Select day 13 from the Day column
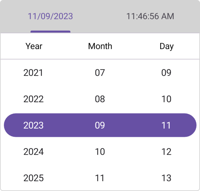The width and height of the screenshot is (200, 191). 166,178
